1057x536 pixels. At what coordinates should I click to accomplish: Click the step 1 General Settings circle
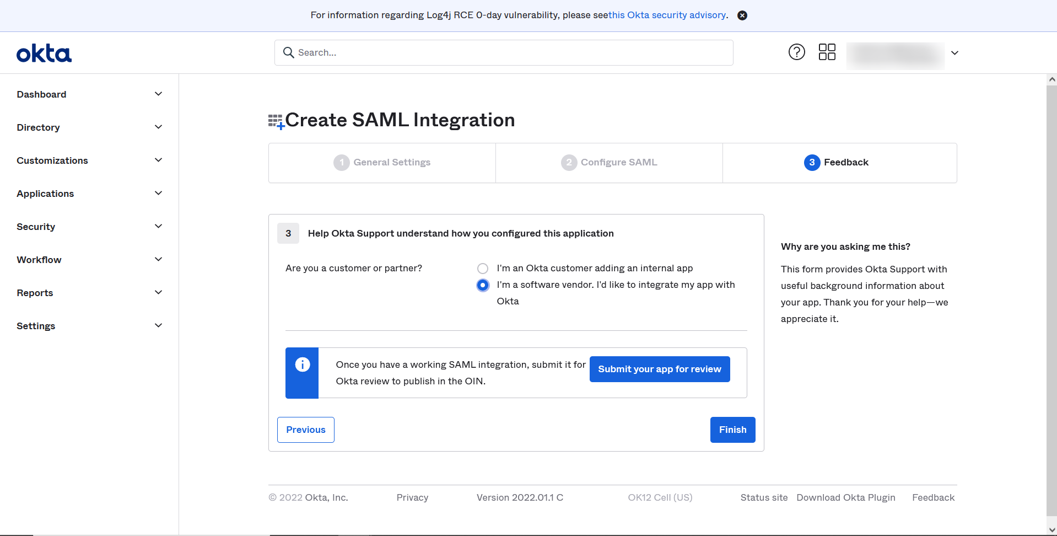[342, 162]
